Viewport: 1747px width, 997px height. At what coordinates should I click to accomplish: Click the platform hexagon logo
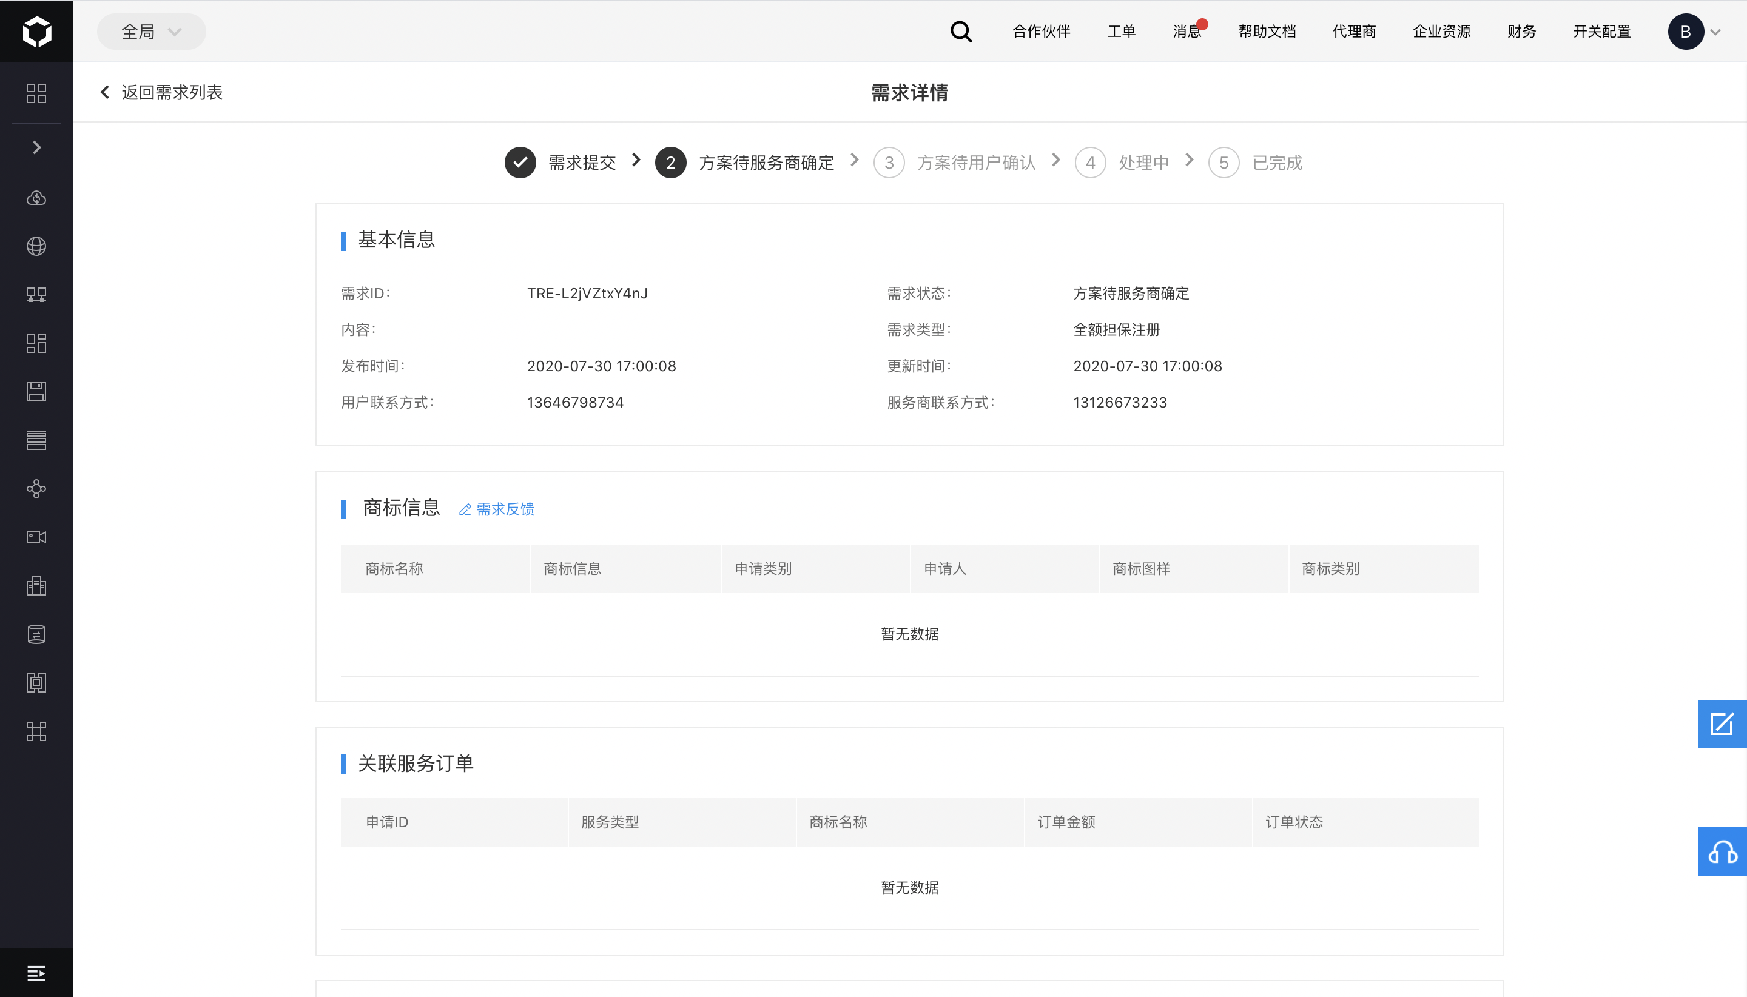36,32
